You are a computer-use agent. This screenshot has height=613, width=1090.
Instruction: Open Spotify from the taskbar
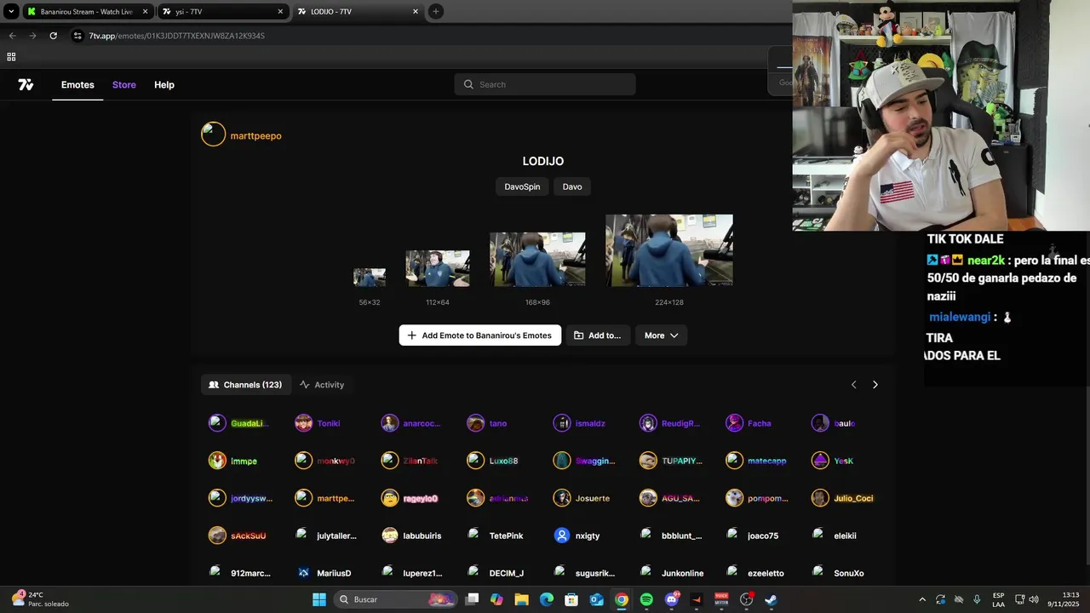646,599
